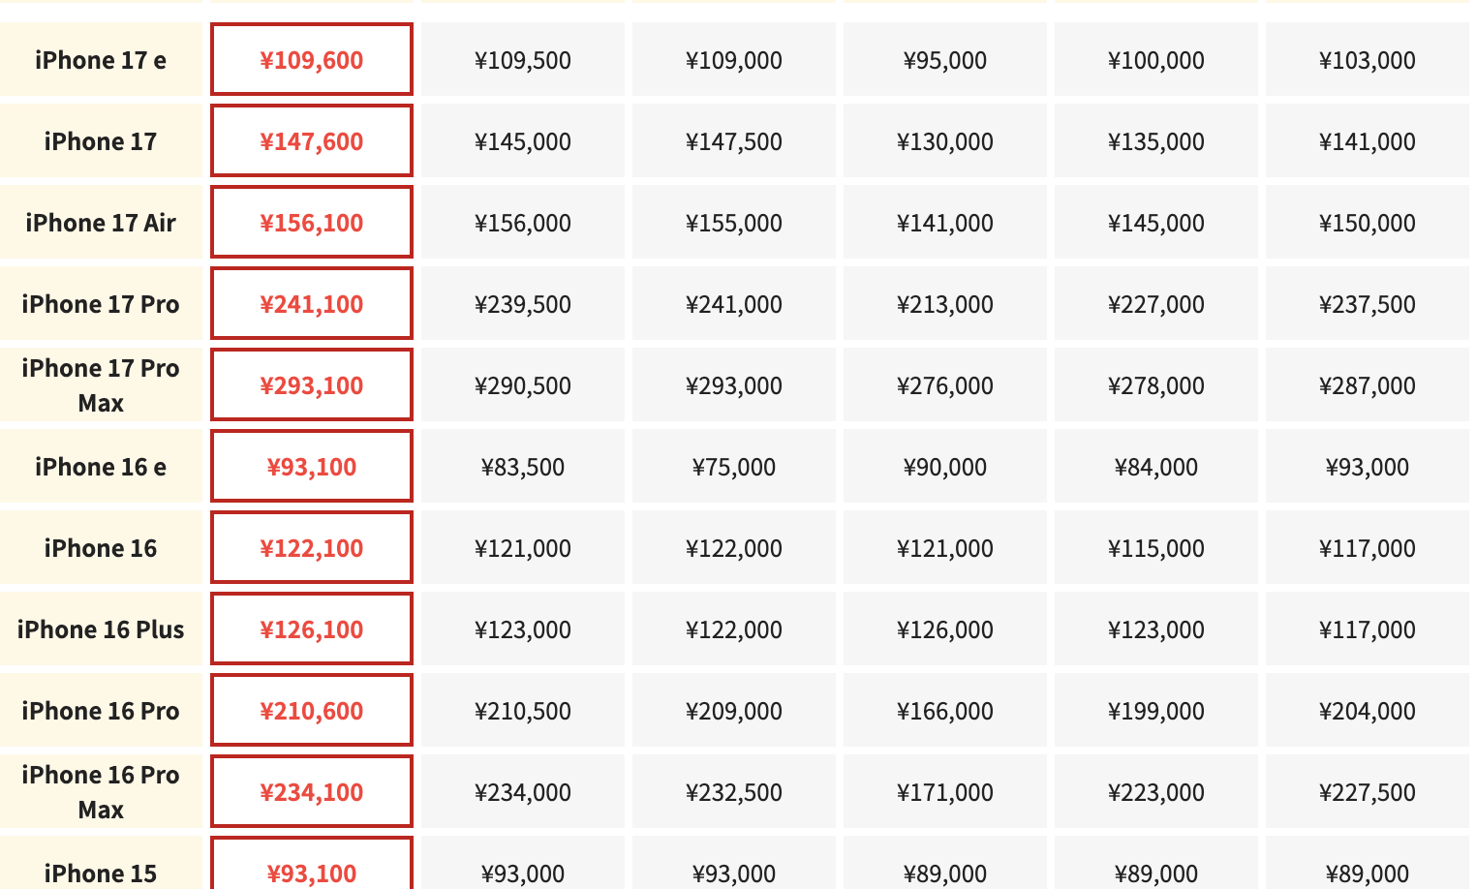The image size is (1476, 889).
Task: Select the iPhone 16 e row header
Action: [101, 467]
